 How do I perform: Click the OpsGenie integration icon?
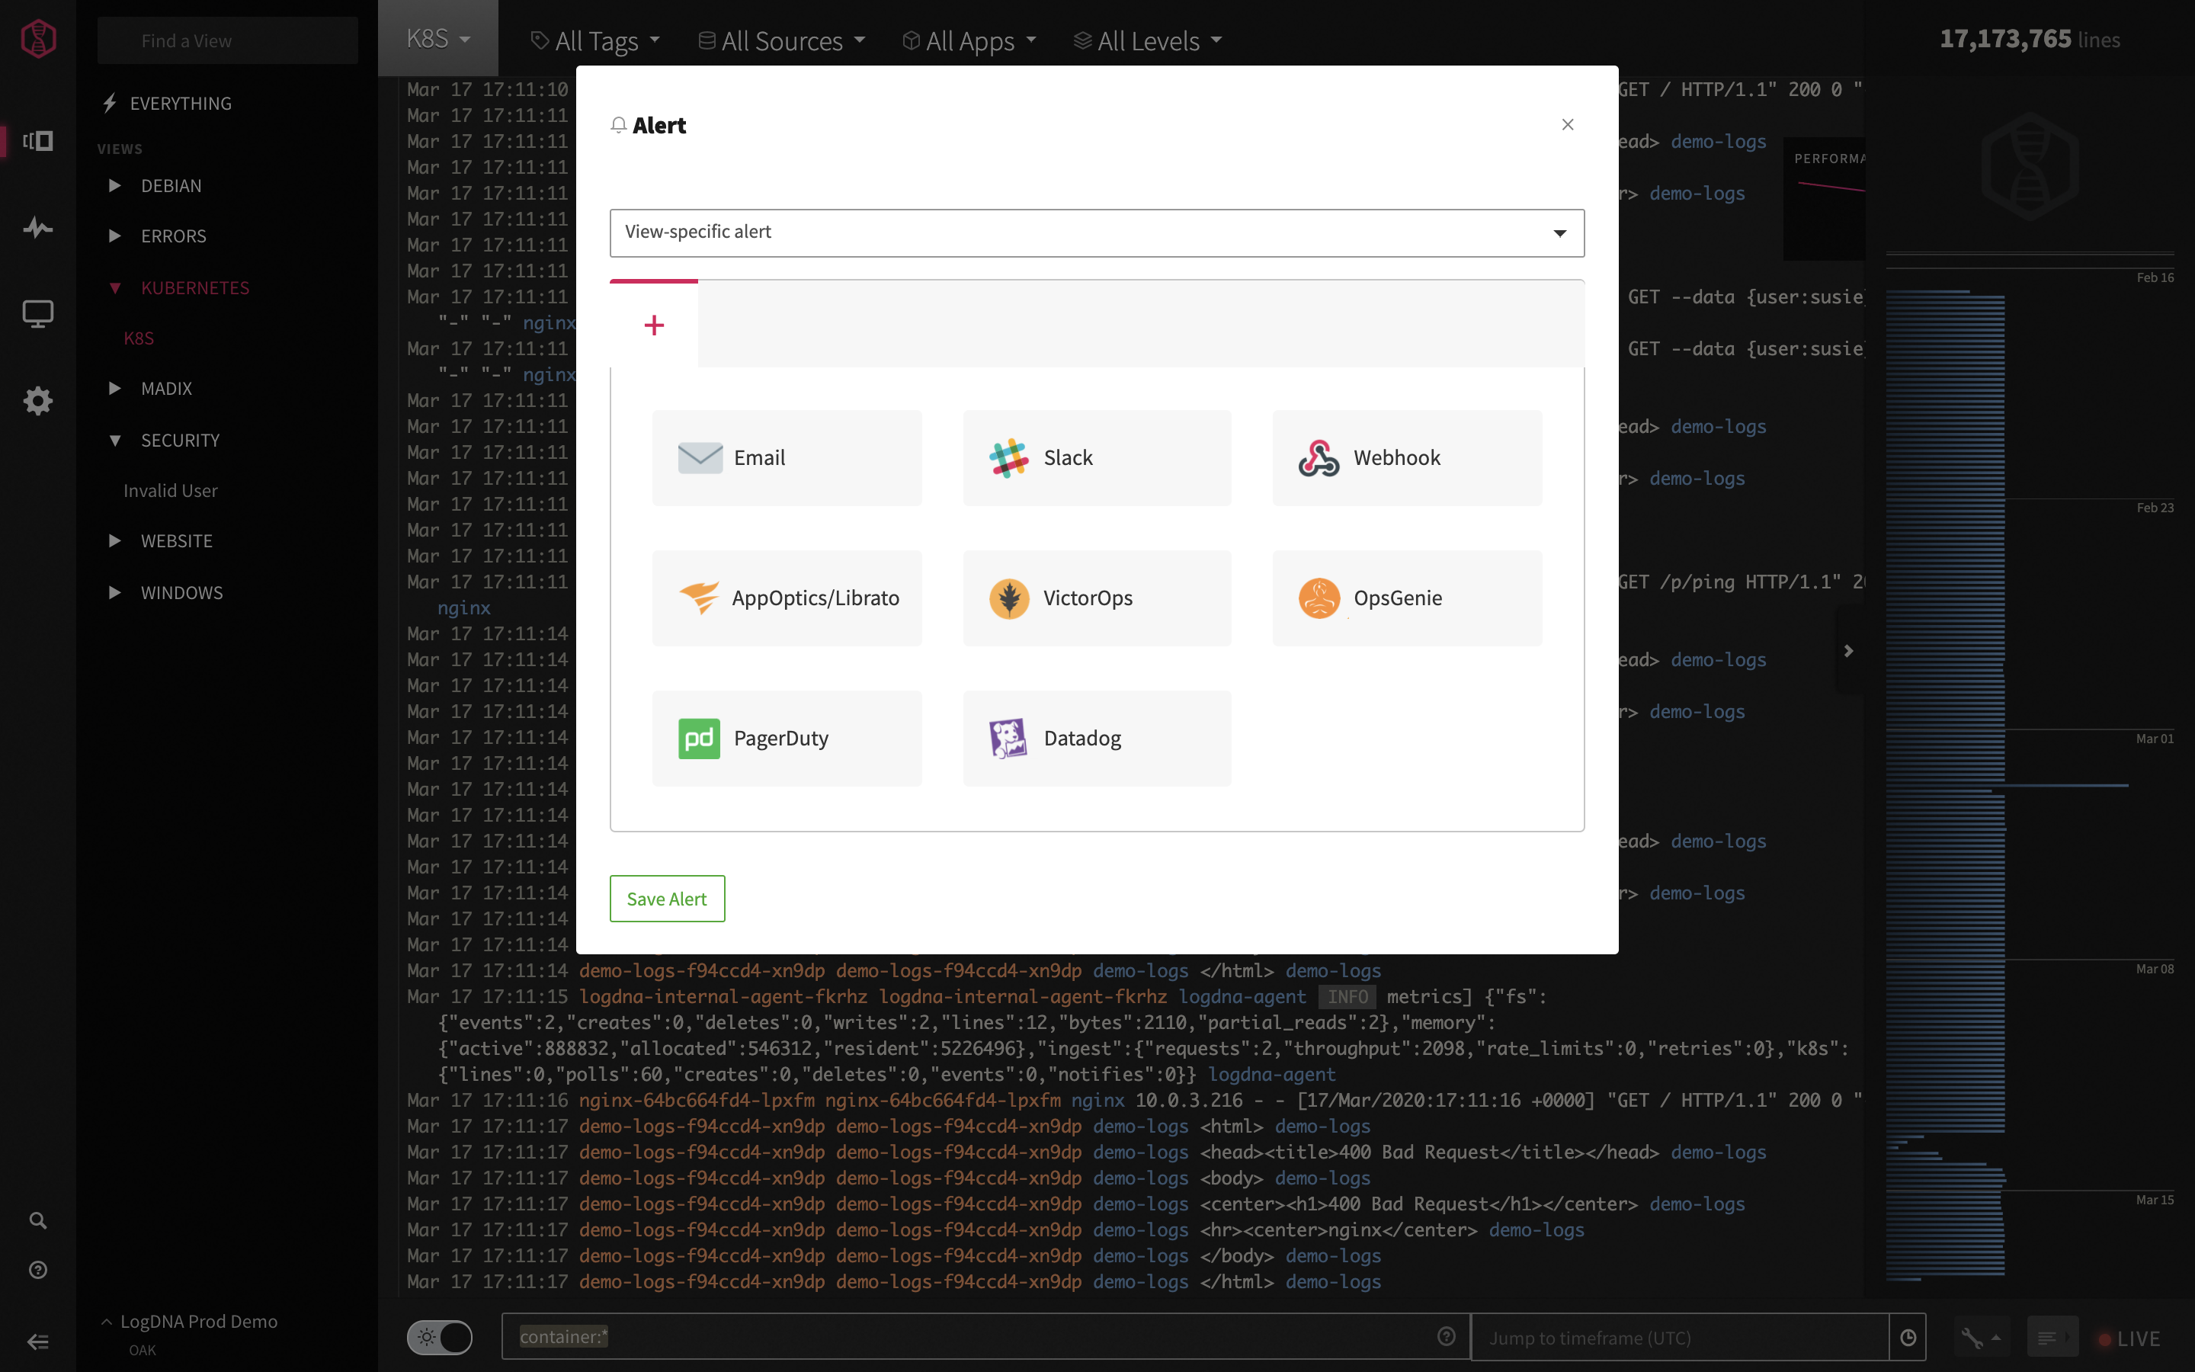[x=1321, y=598]
